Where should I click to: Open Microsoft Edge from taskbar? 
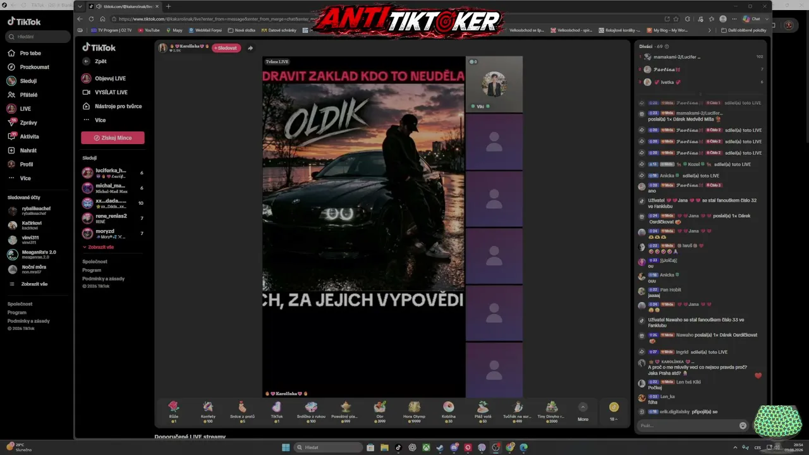click(523, 447)
